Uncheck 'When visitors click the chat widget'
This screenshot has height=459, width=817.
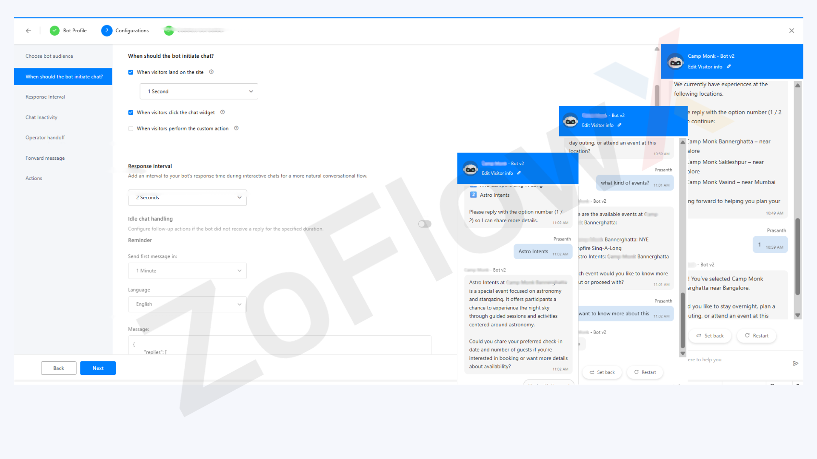131,113
